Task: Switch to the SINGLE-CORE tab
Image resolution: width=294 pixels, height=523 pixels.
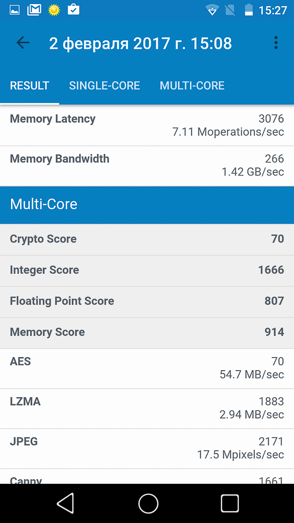Action: click(105, 85)
